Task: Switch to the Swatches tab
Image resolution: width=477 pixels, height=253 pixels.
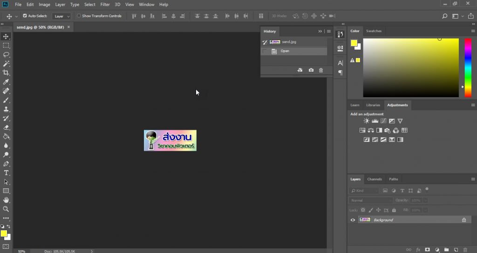Action: click(374, 31)
